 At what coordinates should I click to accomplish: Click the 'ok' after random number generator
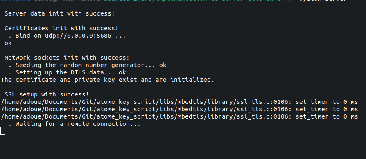click(163, 65)
